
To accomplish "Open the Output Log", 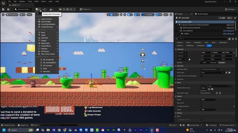I will [23, 125].
